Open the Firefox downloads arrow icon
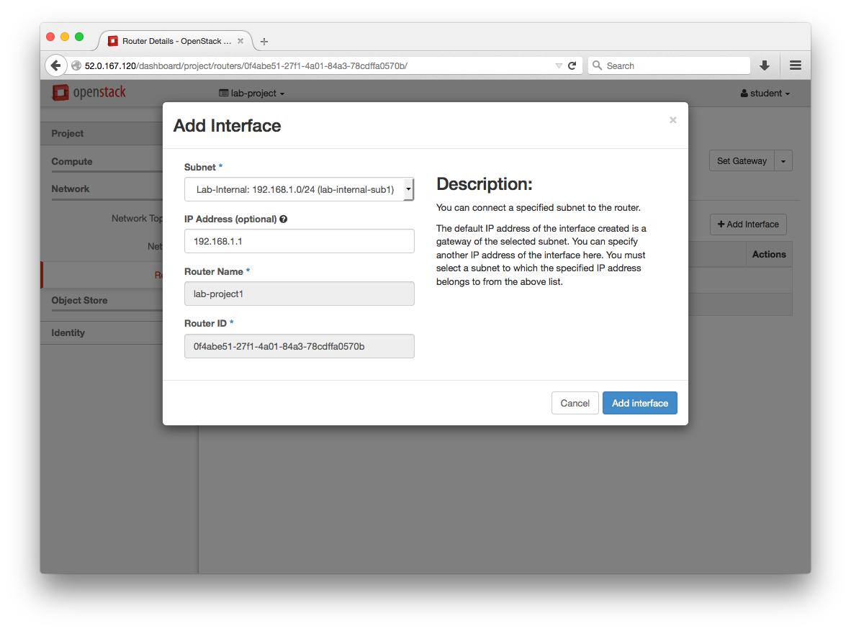 point(765,65)
